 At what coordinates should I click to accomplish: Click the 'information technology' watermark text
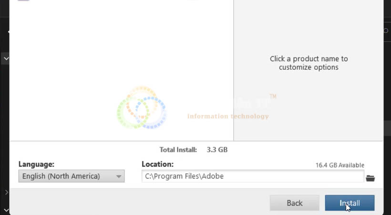pyautogui.click(x=228, y=116)
